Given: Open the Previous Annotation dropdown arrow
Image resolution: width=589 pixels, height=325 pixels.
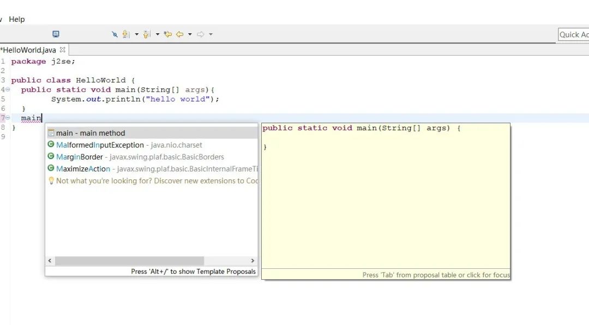Looking at the screenshot, I should click(158, 34).
